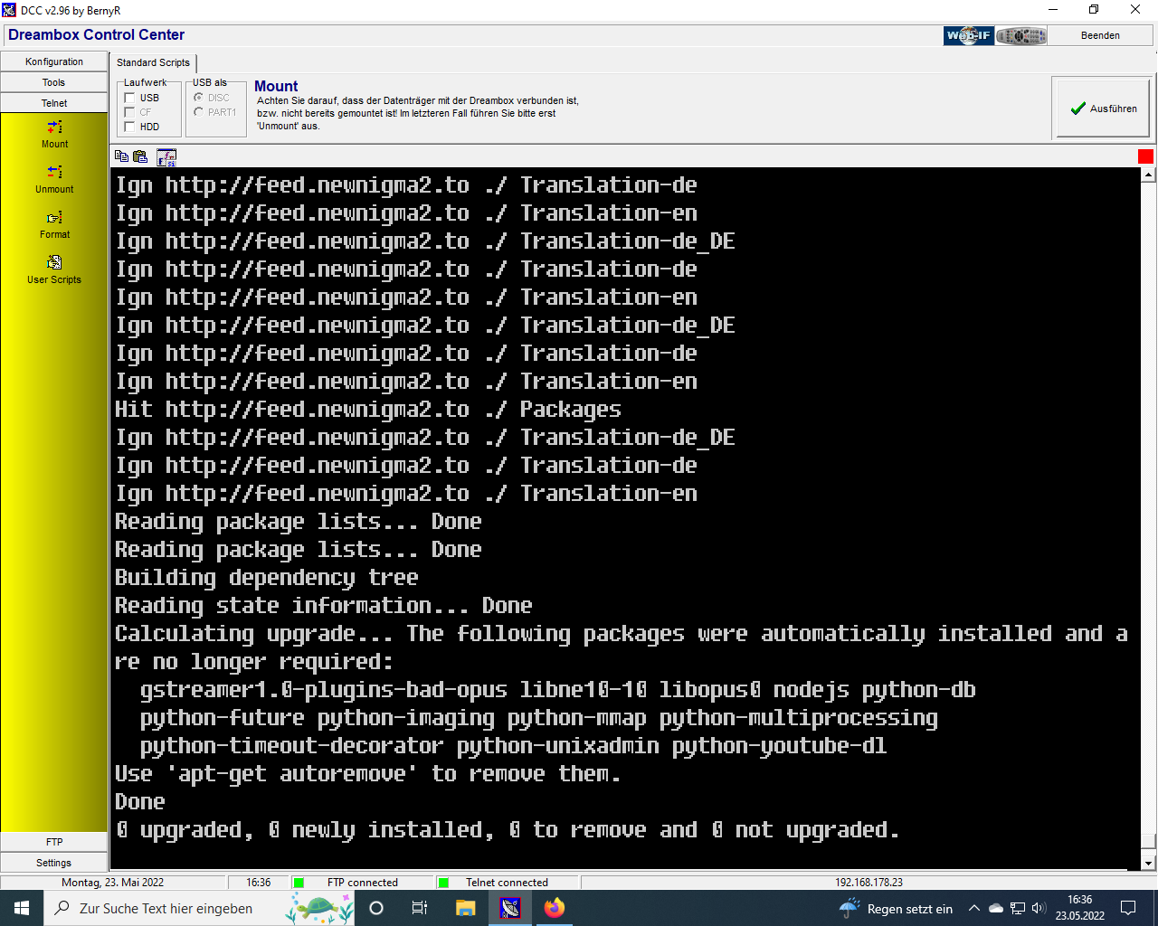This screenshot has width=1158, height=926.
Task: Expand the FTP sidebar section
Action: [54, 842]
